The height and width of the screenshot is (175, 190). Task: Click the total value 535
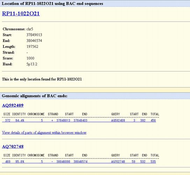click(x=153, y=162)
